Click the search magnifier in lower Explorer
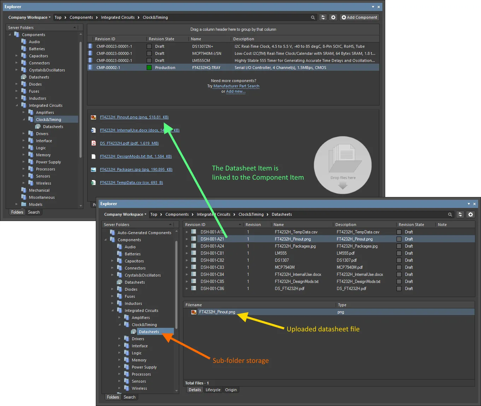The height and width of the screenshot is (406, 481). [x=450, y=214]
